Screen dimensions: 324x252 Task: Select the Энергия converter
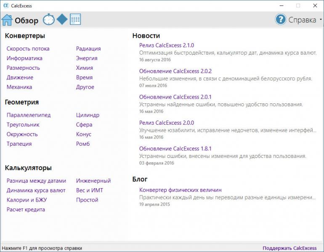point(87,58)
